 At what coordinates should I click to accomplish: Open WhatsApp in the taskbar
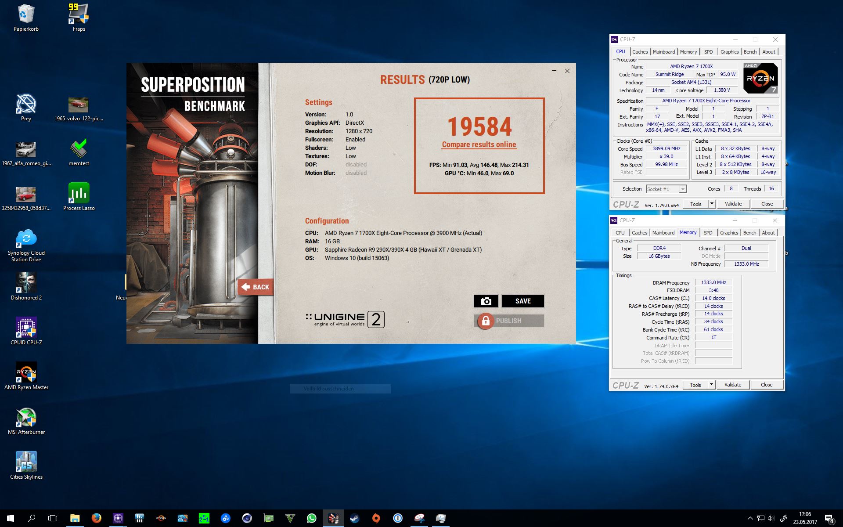pyautogui.click(x=311, y=518)
